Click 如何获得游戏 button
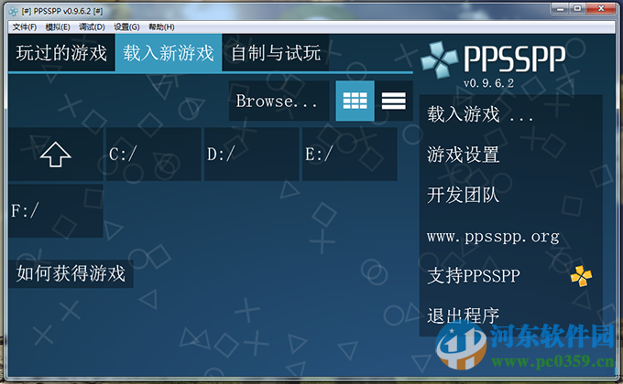 (x=71, y=273)
